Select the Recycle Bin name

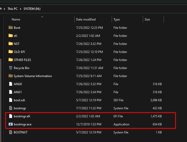point(22,68)
